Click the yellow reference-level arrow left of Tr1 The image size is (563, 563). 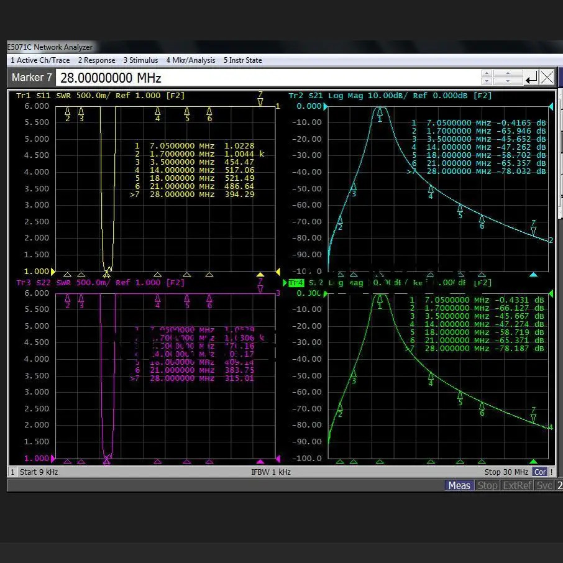[x=53, y=272]
